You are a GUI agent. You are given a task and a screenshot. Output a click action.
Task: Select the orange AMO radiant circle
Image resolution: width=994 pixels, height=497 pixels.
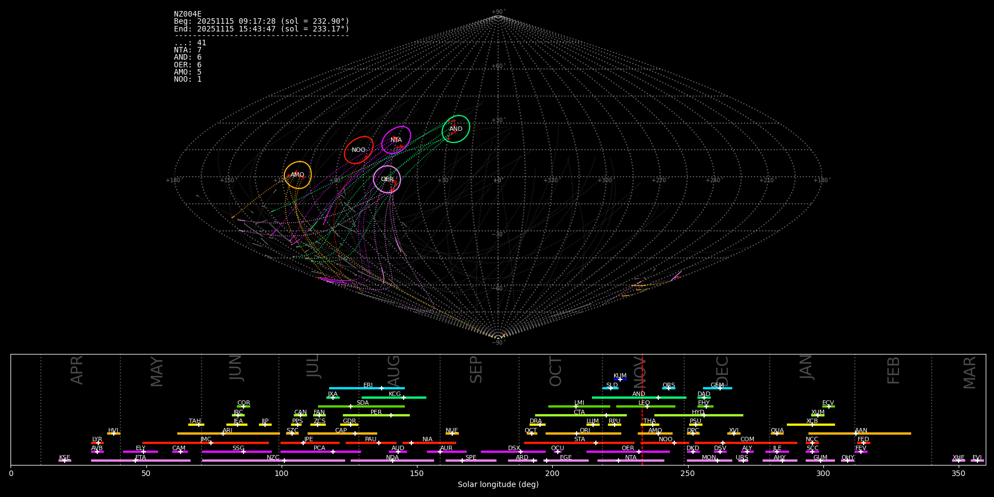[x=298, y=175]
